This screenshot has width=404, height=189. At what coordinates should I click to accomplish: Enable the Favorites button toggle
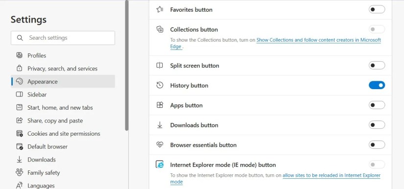(377, 9)
